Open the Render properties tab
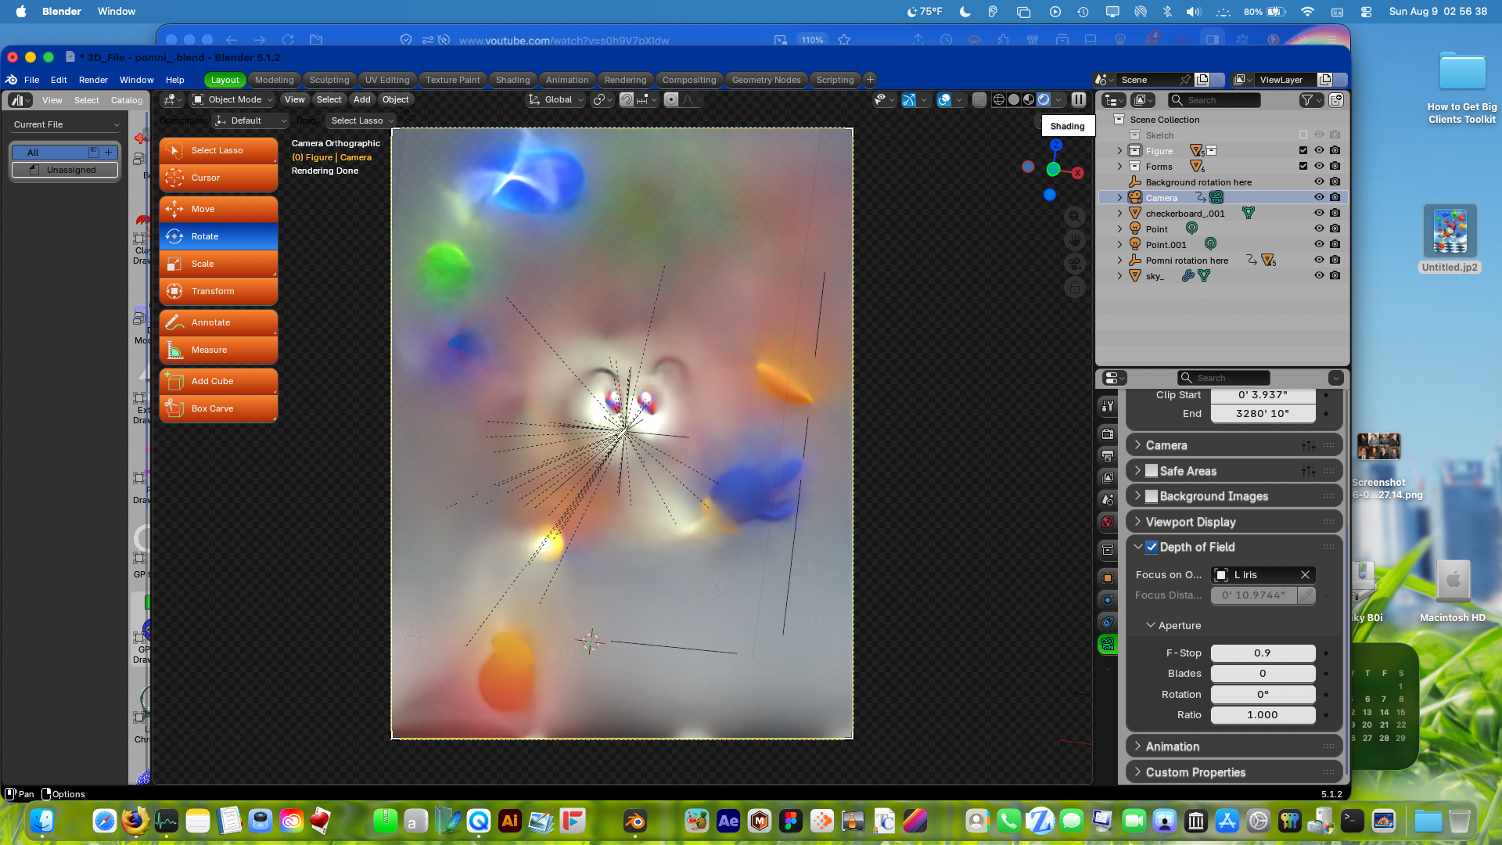Image resolution: width=1502 pixels, height=845 pixels. tap(1108, 433)
